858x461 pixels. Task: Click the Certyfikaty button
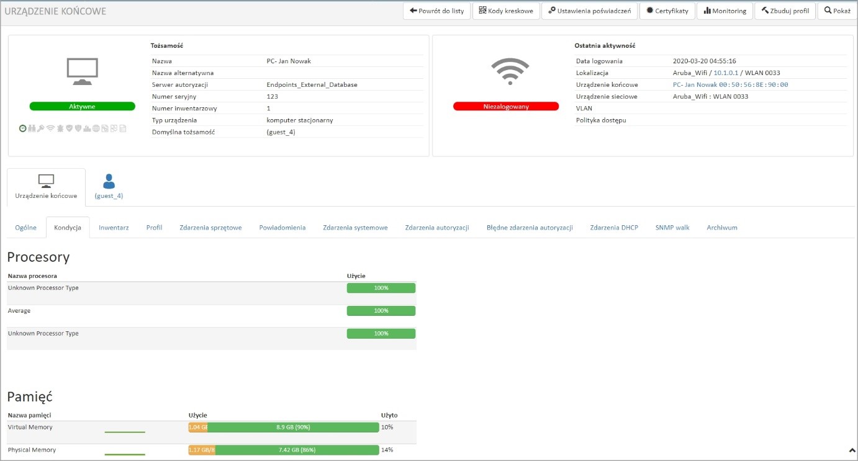pyautogui.click(x=667, y=11)
